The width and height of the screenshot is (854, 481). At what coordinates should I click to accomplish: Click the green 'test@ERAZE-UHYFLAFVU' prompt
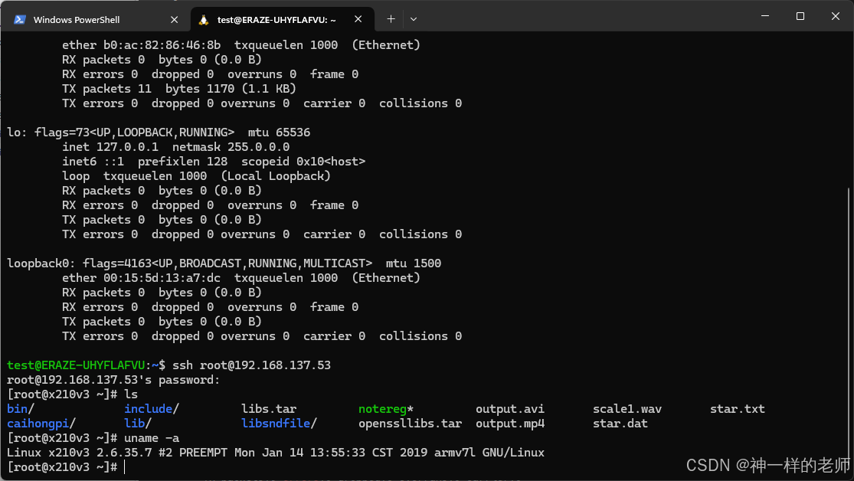point(76,365)
